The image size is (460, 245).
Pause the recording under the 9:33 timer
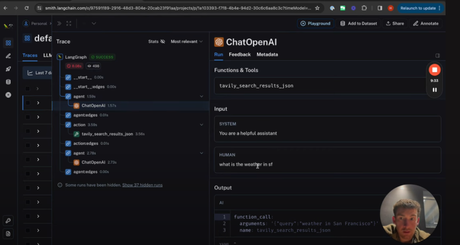point(434,90)
